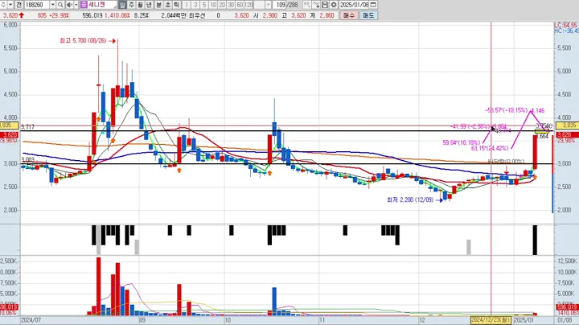Open the dropdown beside the speaker icon
This screenshot has width=579, height=325.
76,5
